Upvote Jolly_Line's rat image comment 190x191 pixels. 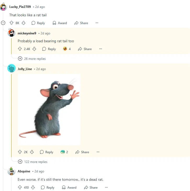tap(20, 152)
